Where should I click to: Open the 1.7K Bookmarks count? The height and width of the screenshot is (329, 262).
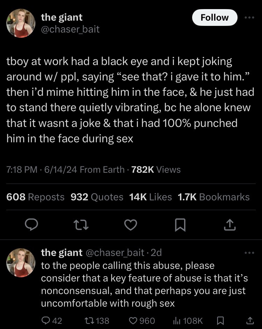[213, 197]
